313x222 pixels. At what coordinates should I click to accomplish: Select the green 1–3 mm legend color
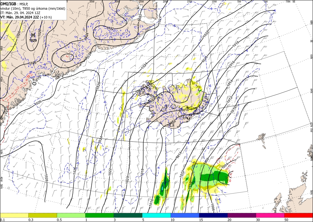tap(100, 215)
